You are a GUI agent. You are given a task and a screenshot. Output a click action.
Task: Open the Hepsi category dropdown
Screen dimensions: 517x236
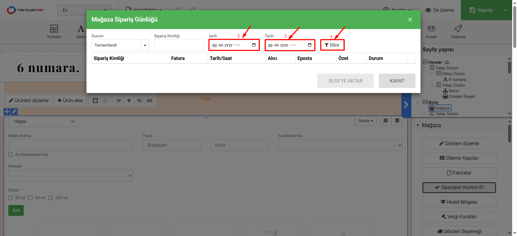click(x=42, y=121)
